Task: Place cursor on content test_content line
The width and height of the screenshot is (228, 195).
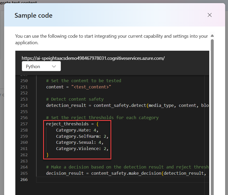Action: click(x=79, y=87)
